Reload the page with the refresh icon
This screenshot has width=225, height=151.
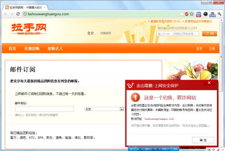click(x=18, y=14)
